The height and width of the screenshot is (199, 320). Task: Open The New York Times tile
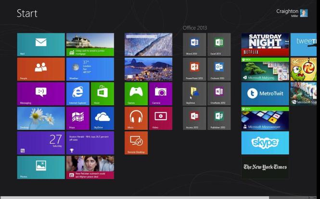265,167
